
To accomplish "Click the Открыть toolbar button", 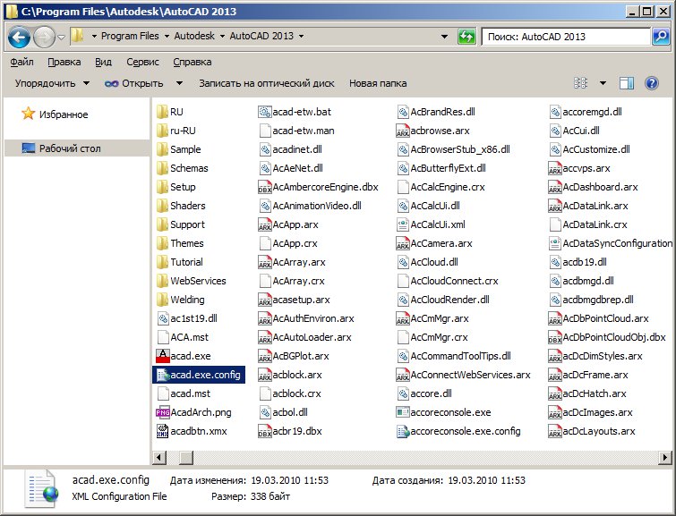I will (134, 83).
